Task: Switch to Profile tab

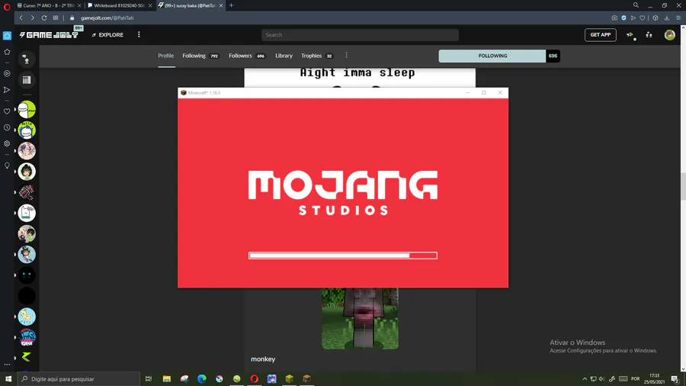Action: click(166, 56)
